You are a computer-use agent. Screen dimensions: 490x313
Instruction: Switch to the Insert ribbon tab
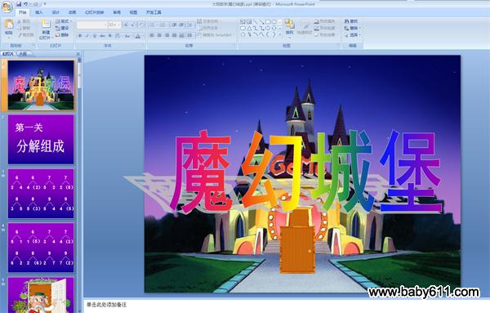coord(39,12)
